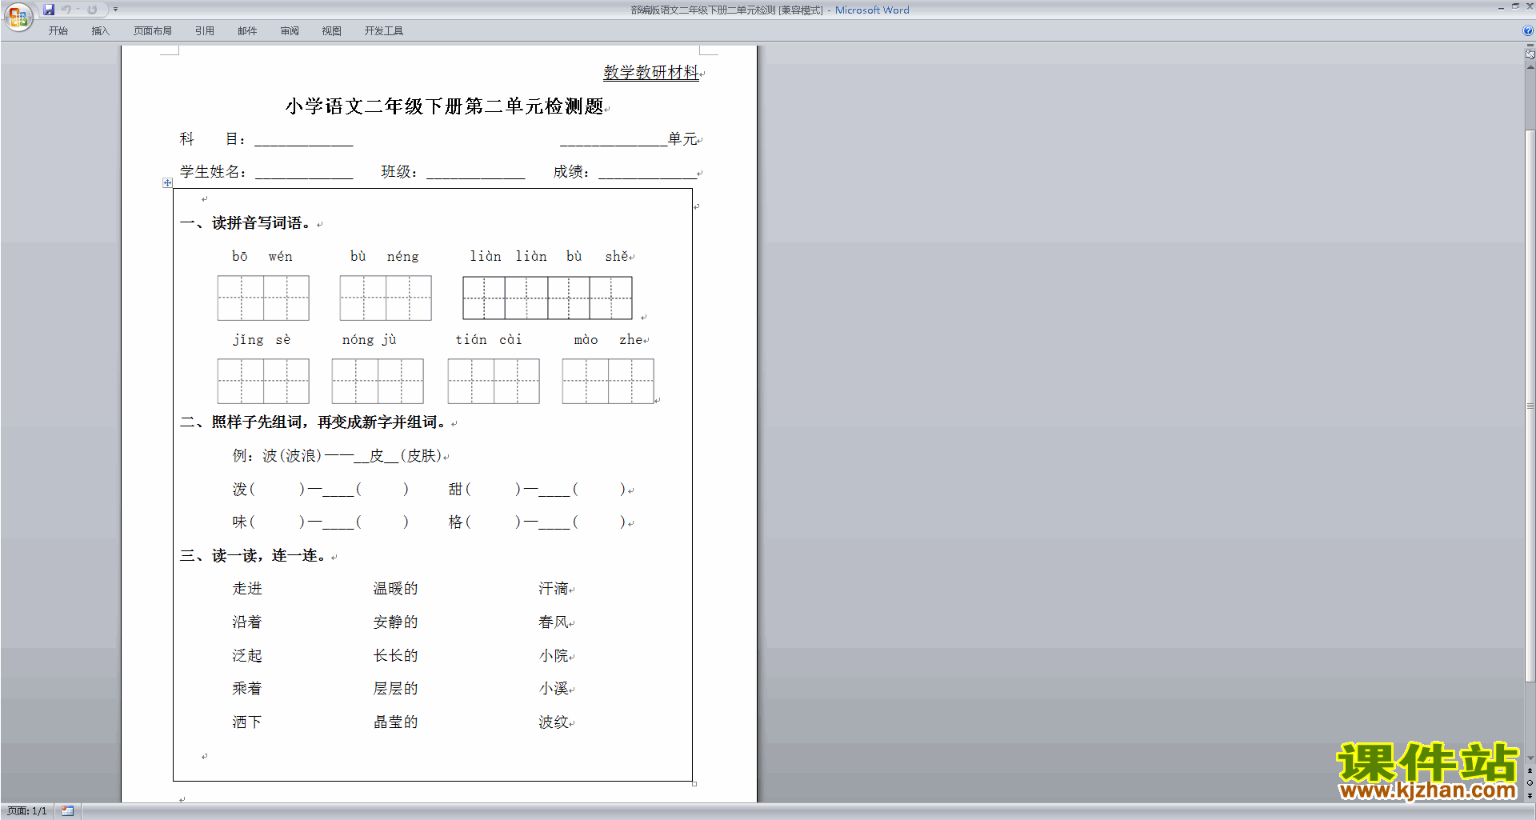Click the character 甜 in exercise two

click(456, 490)
